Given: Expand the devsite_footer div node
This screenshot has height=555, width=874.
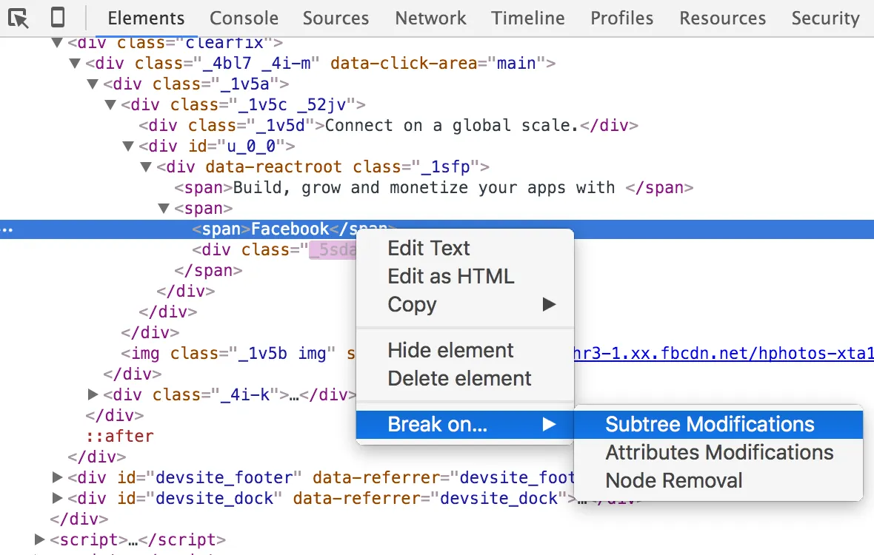Looking at the screenshot, I should pyautogui.click(x=58, y=477).
